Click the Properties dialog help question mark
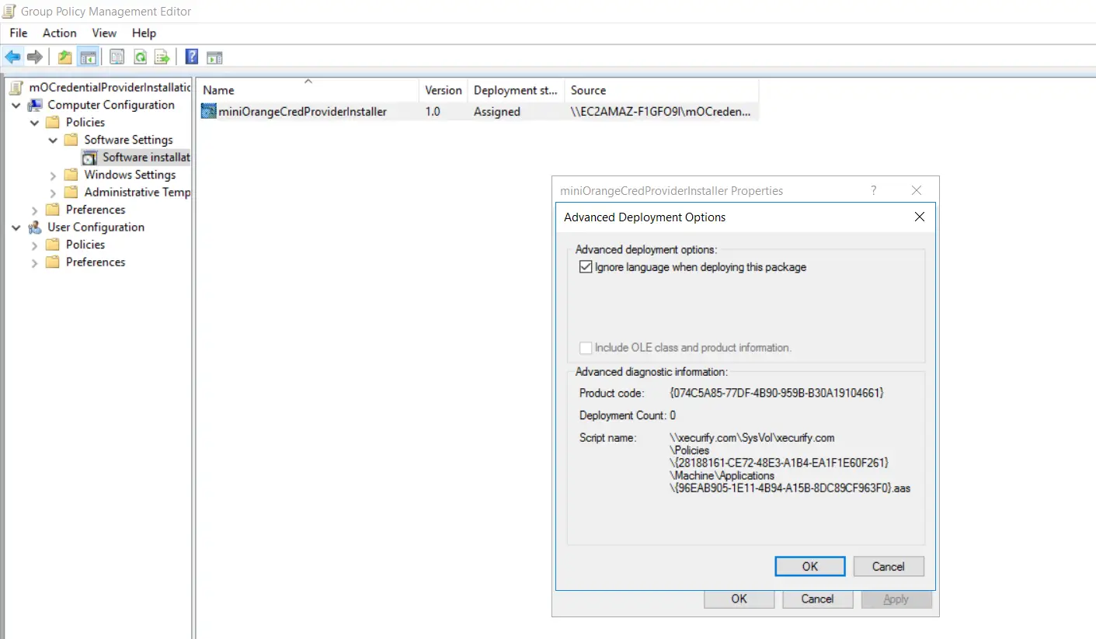1096x639 pixels. [874, 190]
